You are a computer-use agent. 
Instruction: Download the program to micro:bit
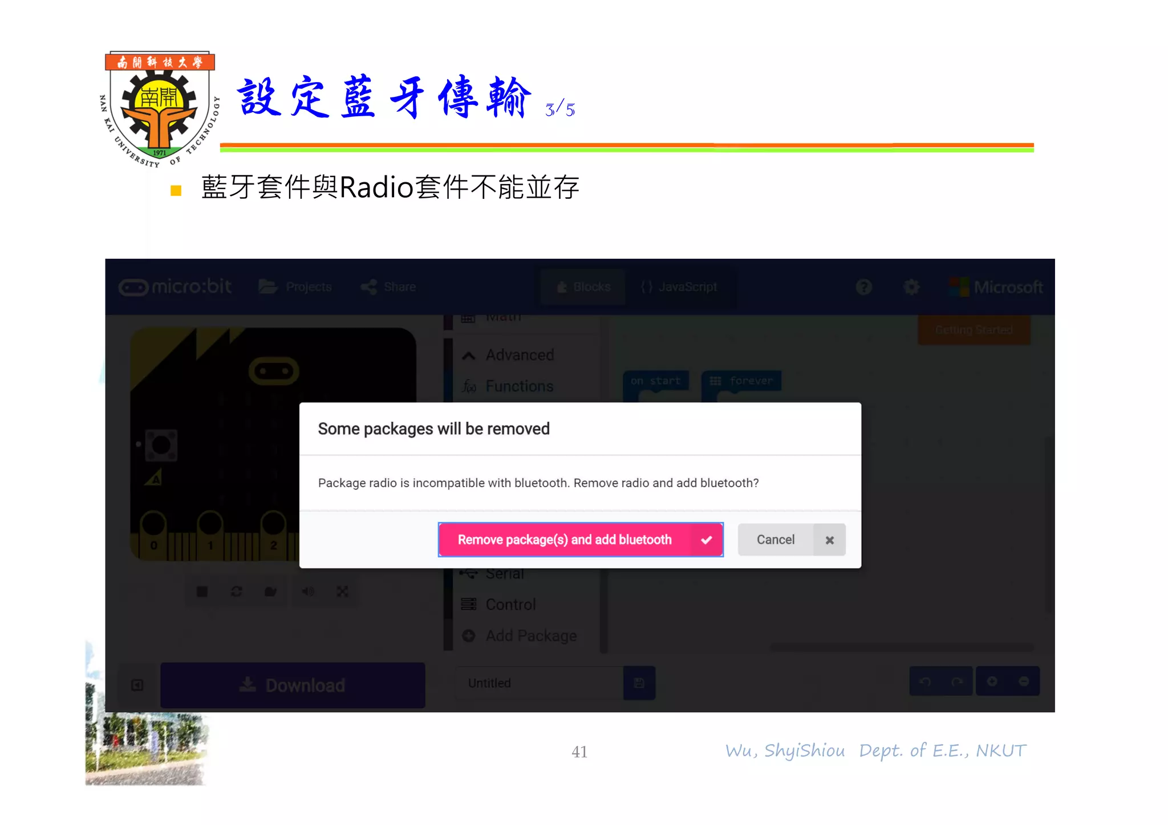tap(293, 685)
